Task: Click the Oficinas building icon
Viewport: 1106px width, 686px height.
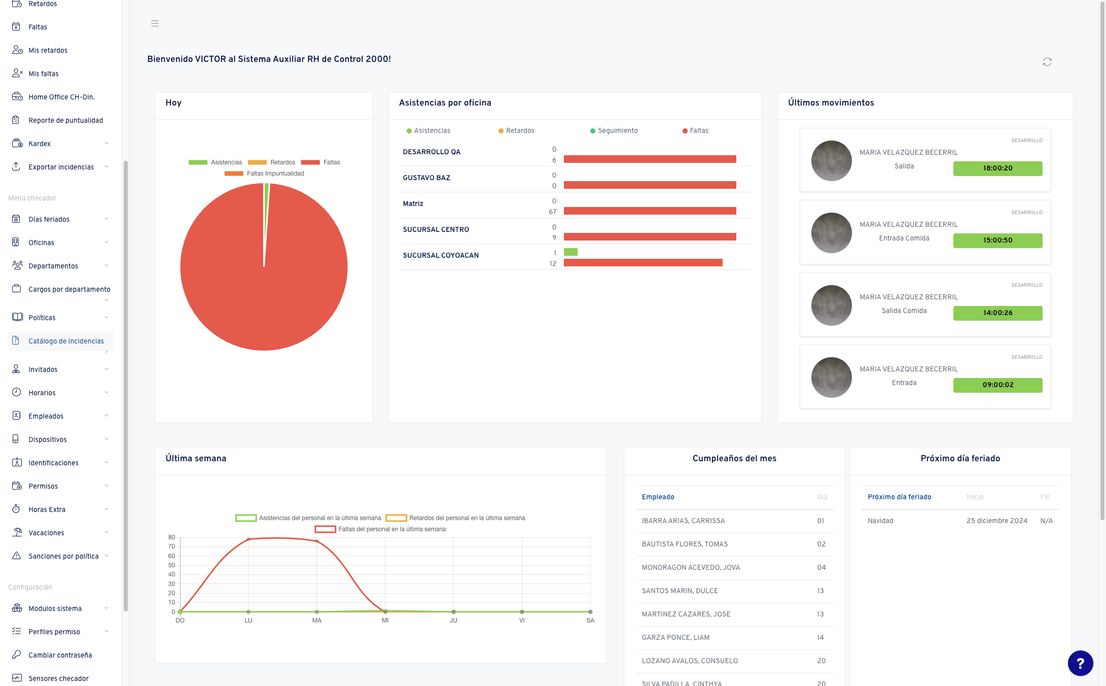Action: [16, 243]
